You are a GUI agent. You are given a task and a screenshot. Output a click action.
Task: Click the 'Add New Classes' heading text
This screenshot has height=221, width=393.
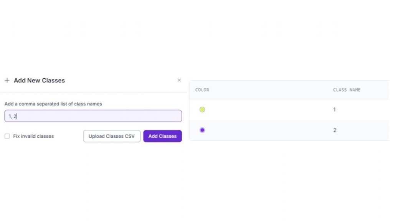(x=39, y=81)
